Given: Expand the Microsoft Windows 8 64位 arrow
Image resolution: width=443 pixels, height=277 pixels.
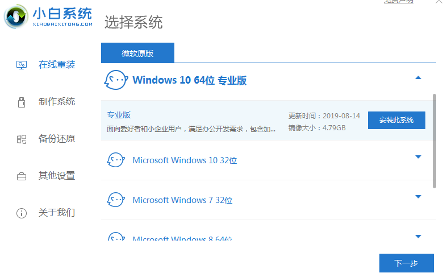Looking at the screenshot, I should (419, 236).
